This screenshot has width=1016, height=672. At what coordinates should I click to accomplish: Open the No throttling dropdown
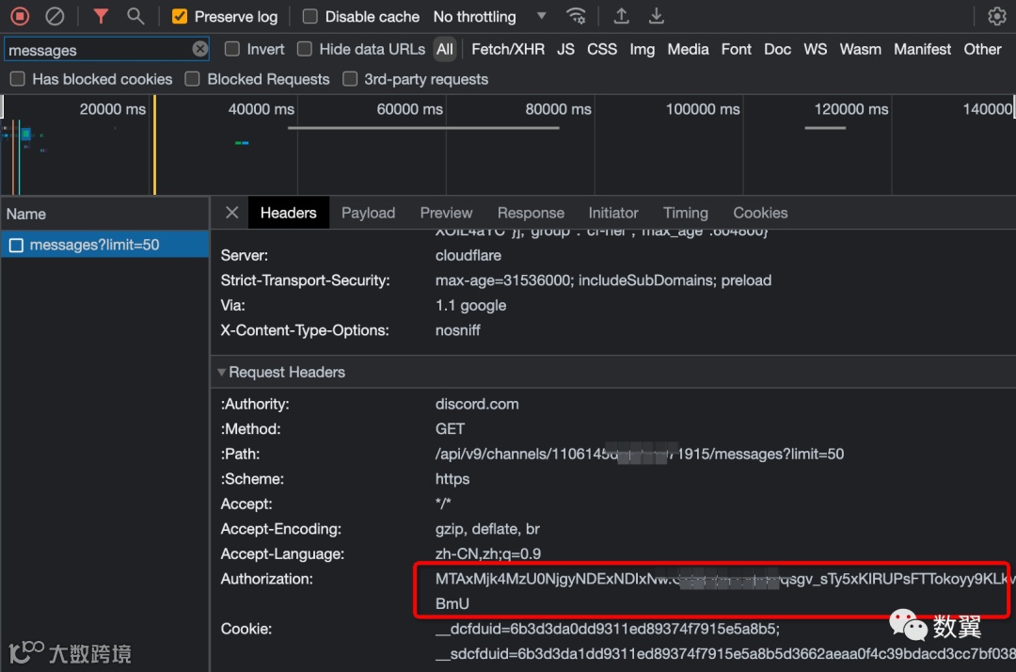point(490,16)
